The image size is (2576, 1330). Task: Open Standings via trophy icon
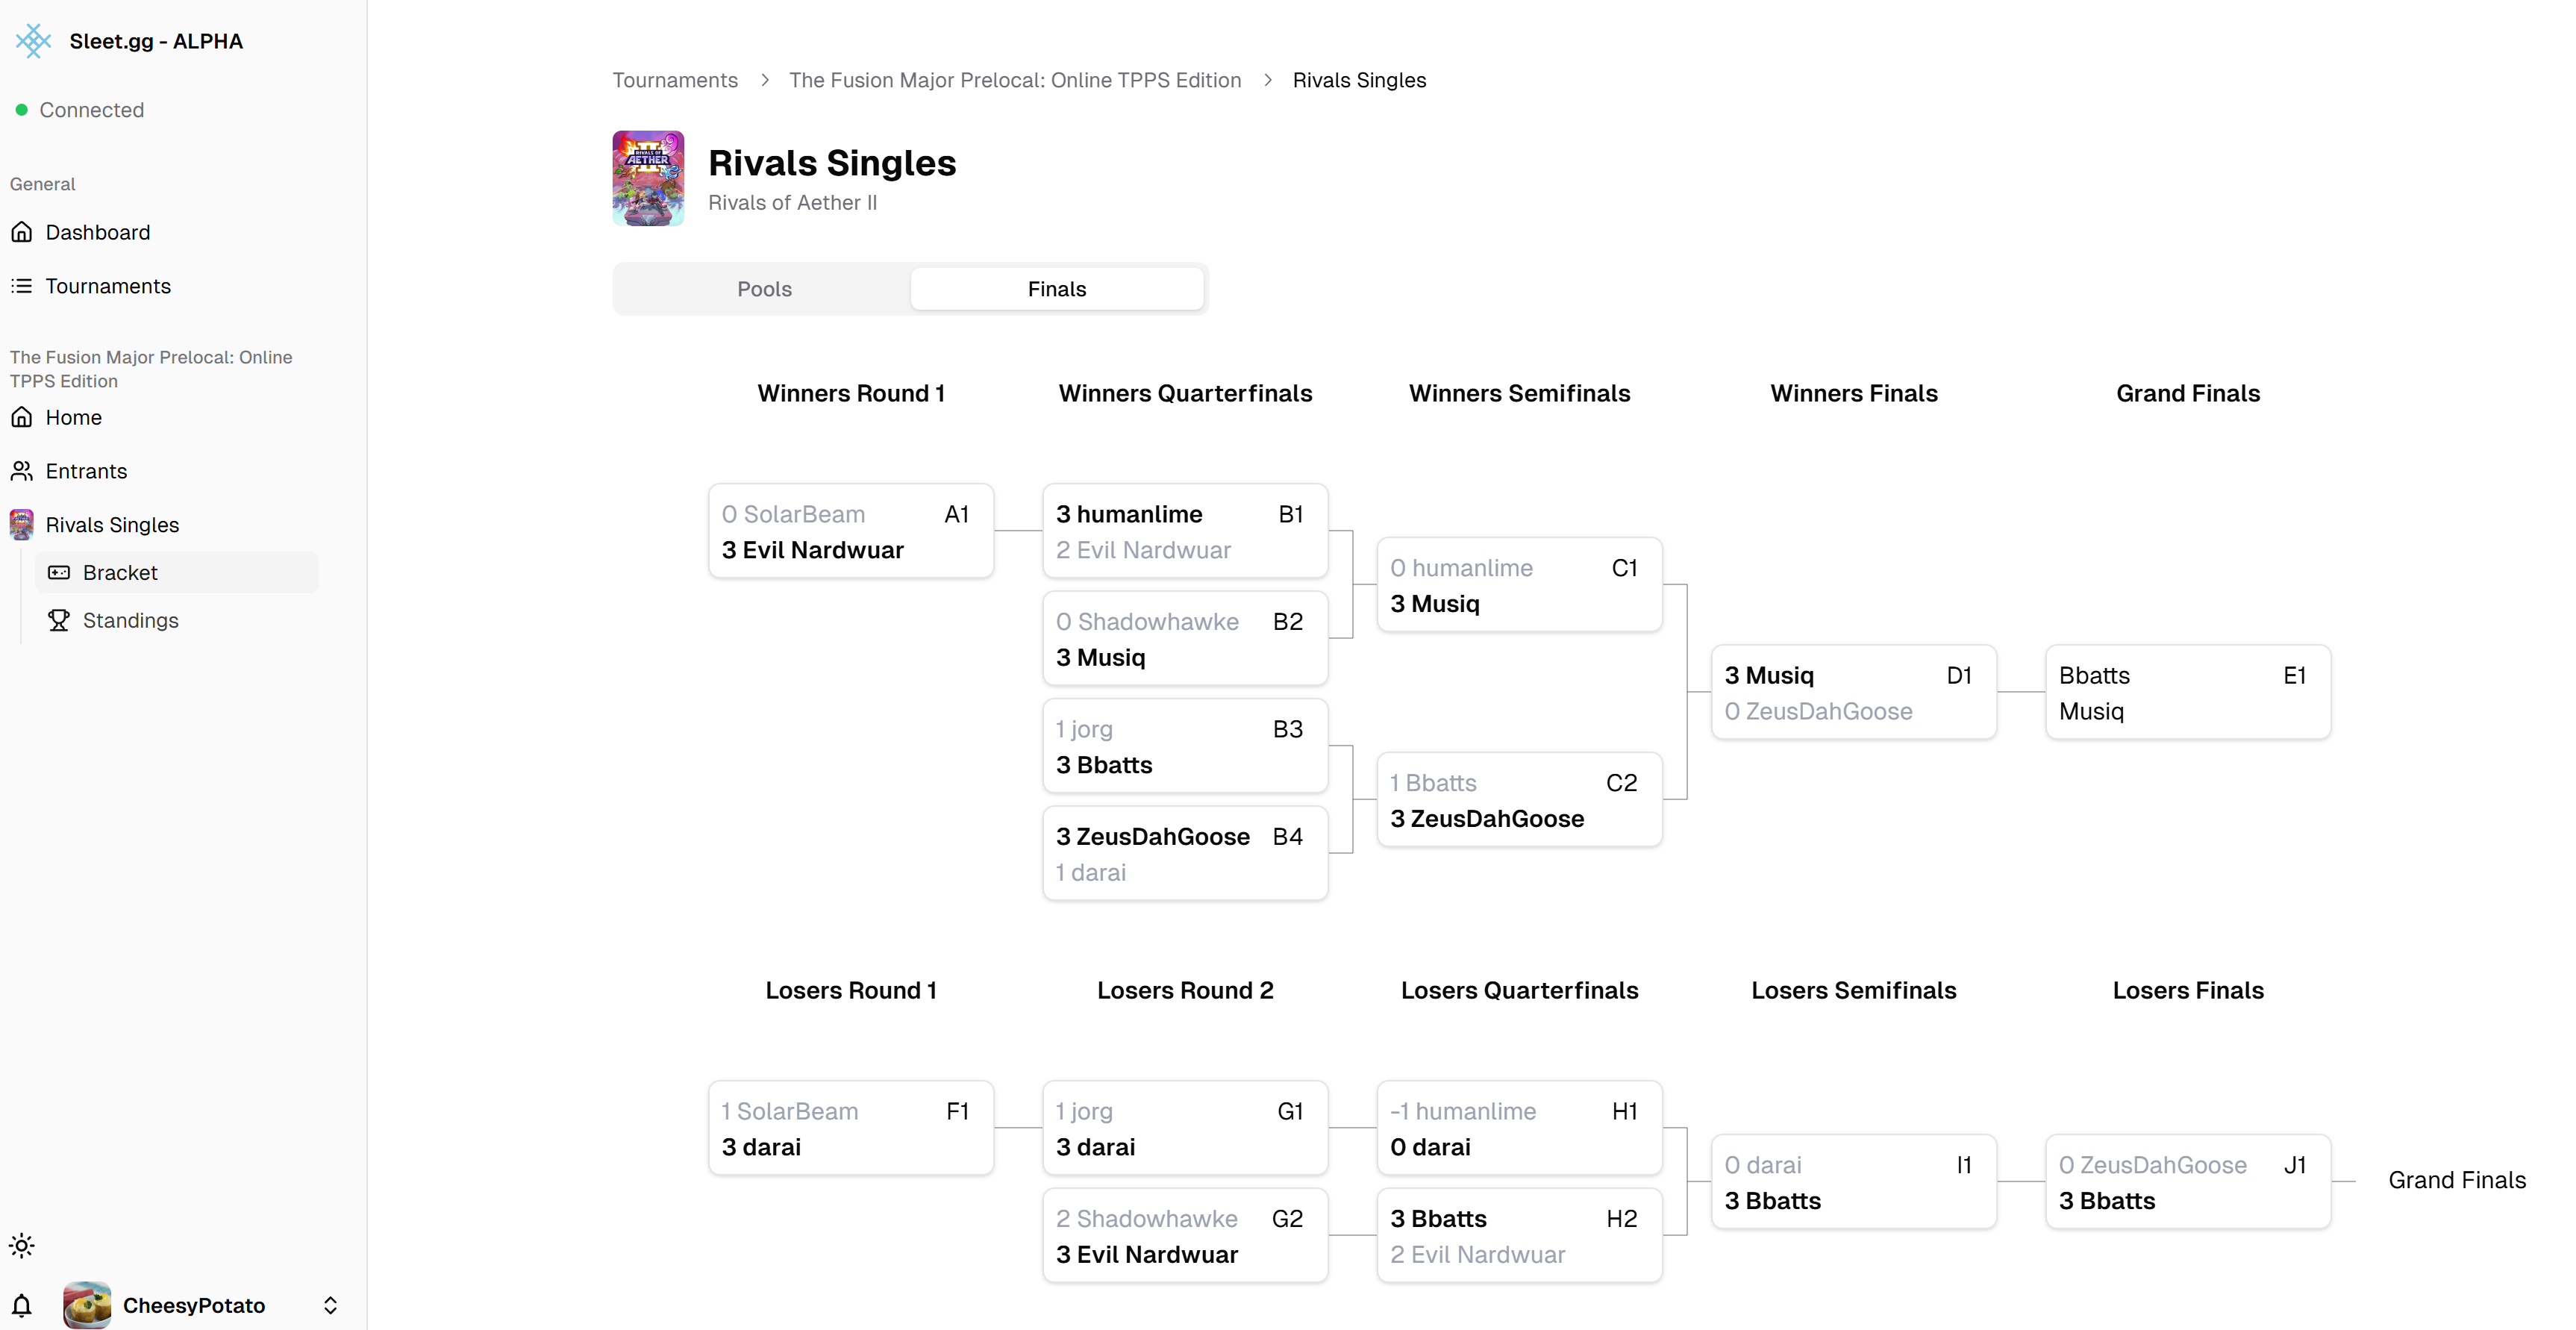coord(59,621)
